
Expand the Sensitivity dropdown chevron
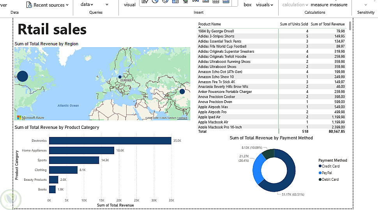tap(366, 5)
